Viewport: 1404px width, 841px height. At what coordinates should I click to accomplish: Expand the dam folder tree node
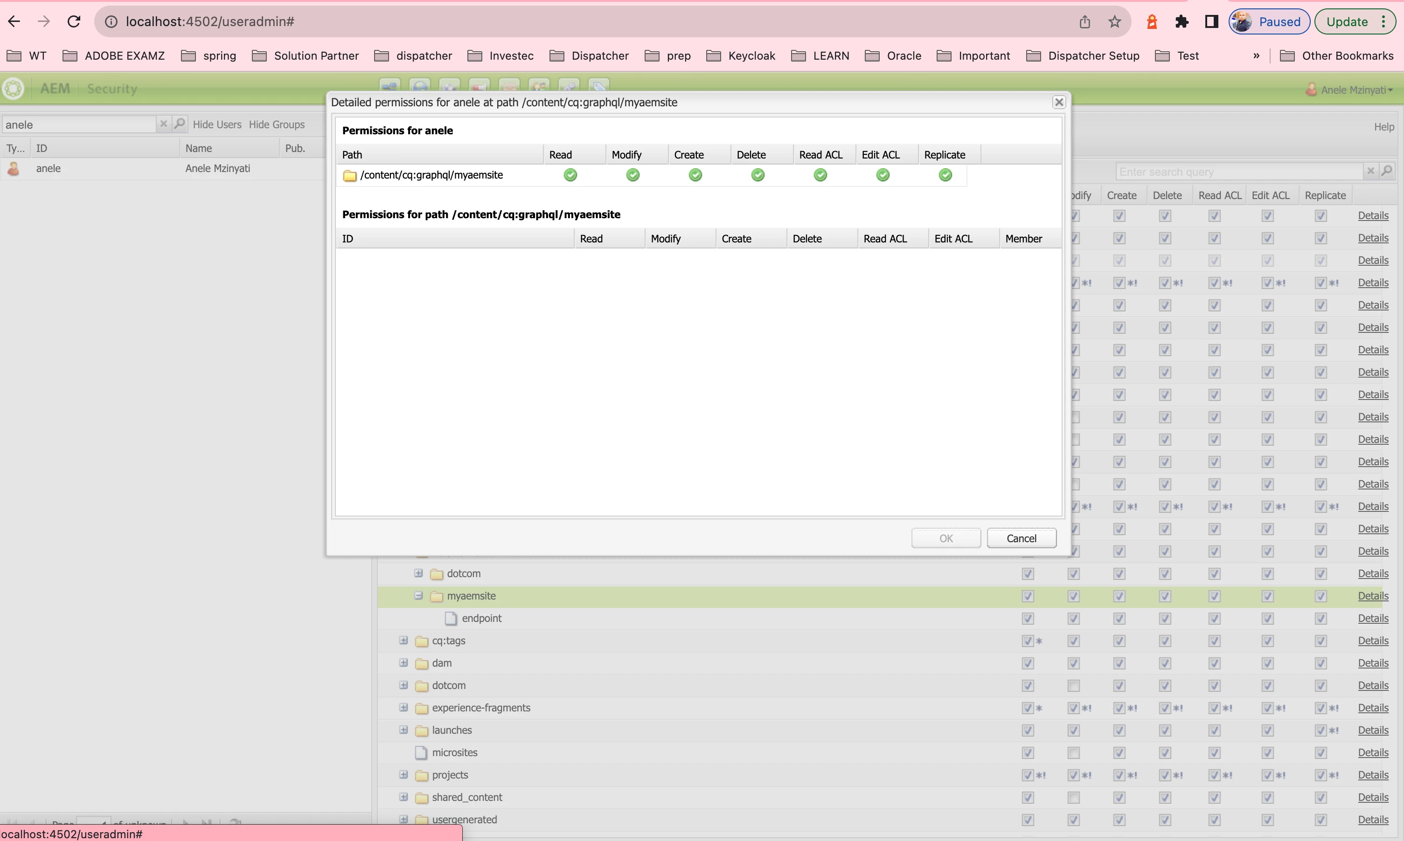pyautogui.click(x=403, y=662)
